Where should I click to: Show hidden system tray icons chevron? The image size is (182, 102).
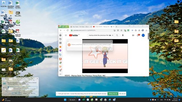click(x=148, y=100)
